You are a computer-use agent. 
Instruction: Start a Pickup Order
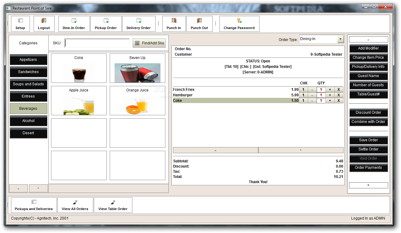click(x=106, y=24)
